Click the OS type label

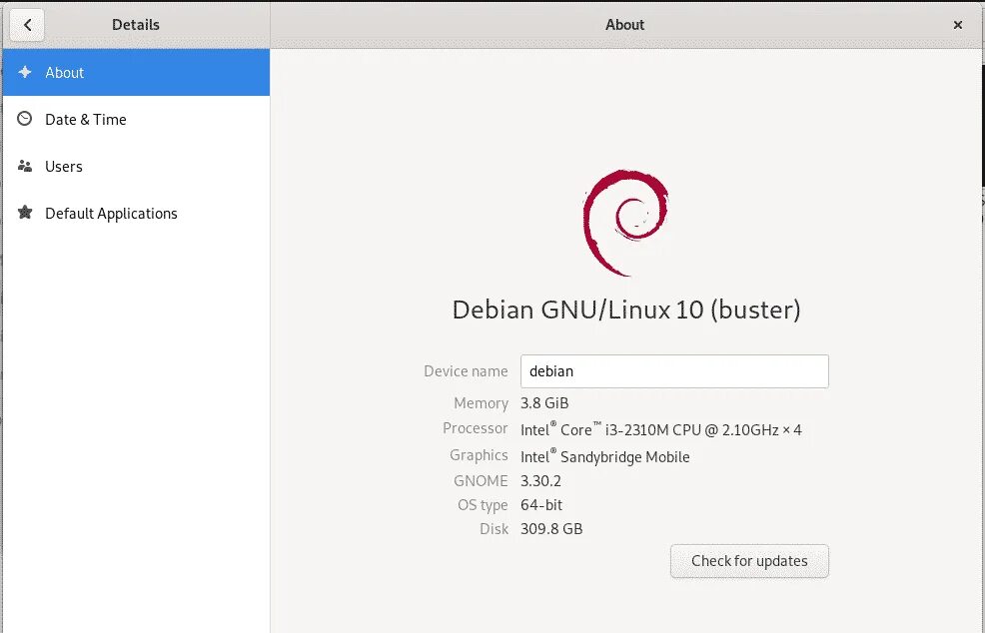point(483,505)
